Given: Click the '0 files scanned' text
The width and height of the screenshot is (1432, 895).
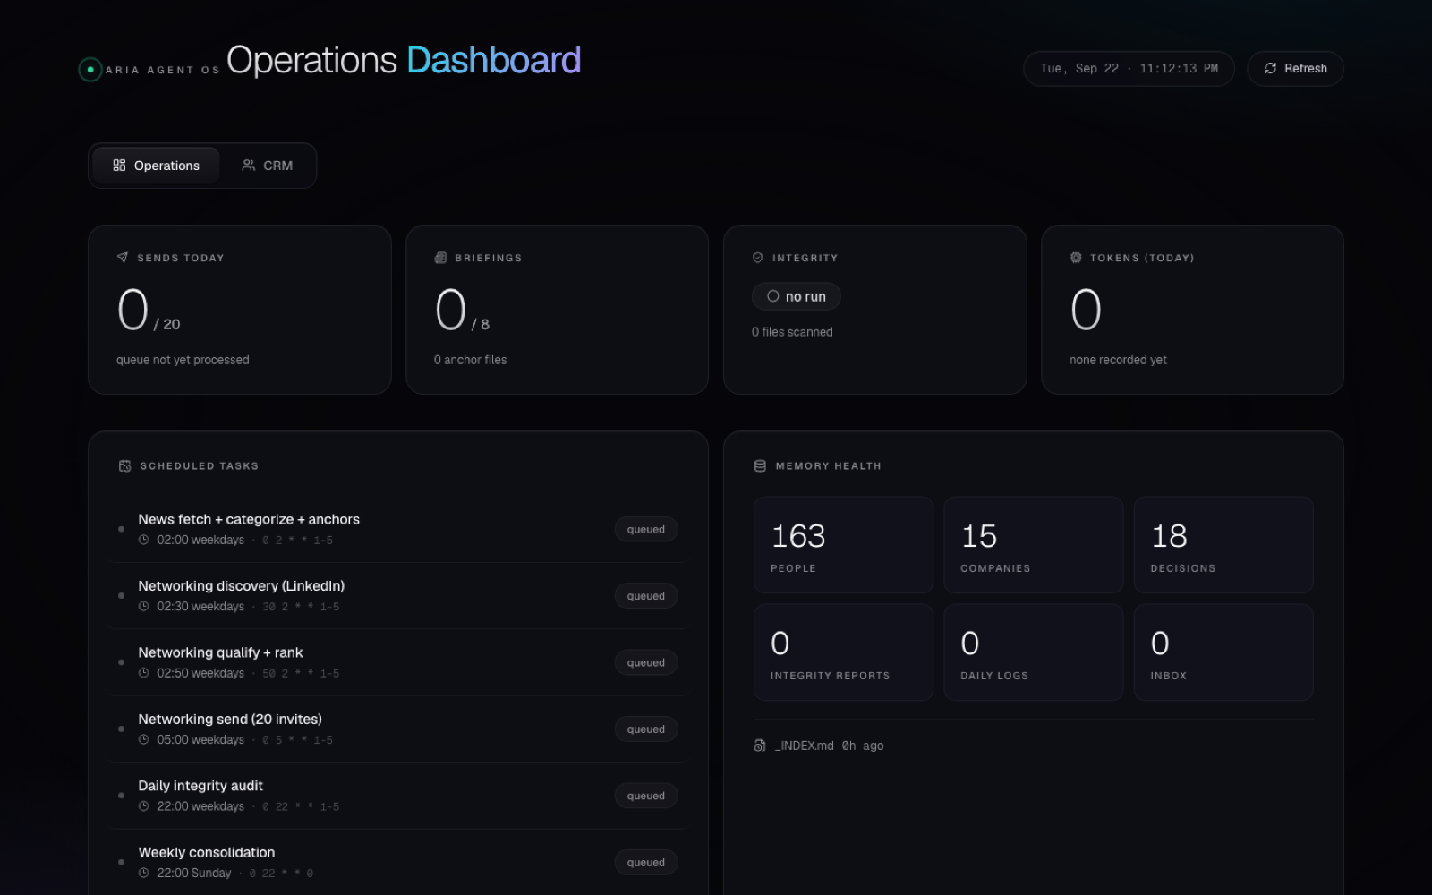Looking at the screenshot, I should click(x=792, y=332).
